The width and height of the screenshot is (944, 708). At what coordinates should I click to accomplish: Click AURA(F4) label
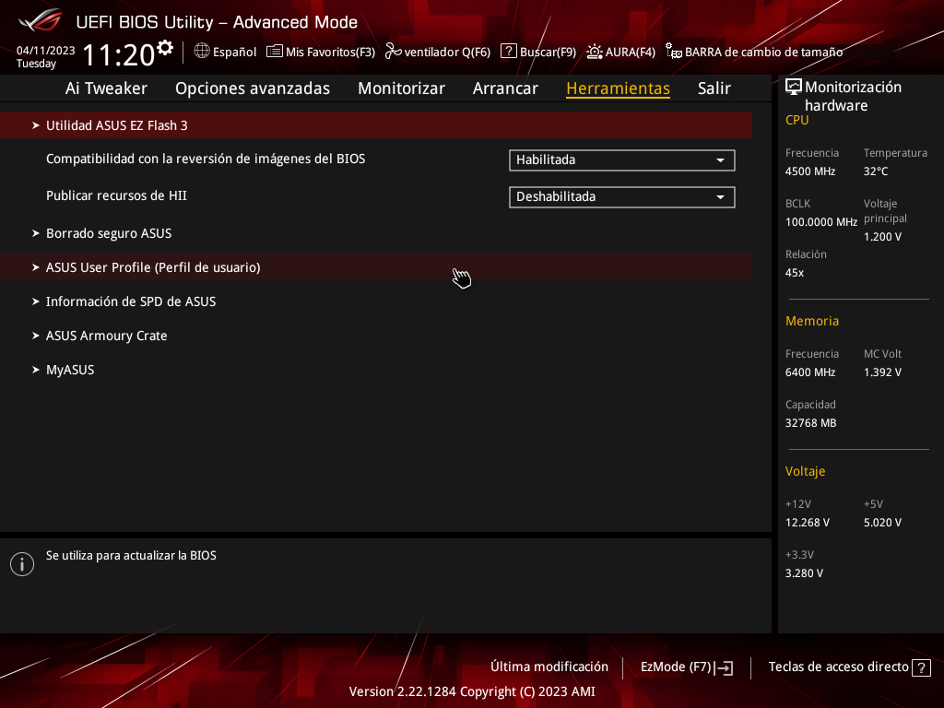pyautogui.click(x=631, y=53)
